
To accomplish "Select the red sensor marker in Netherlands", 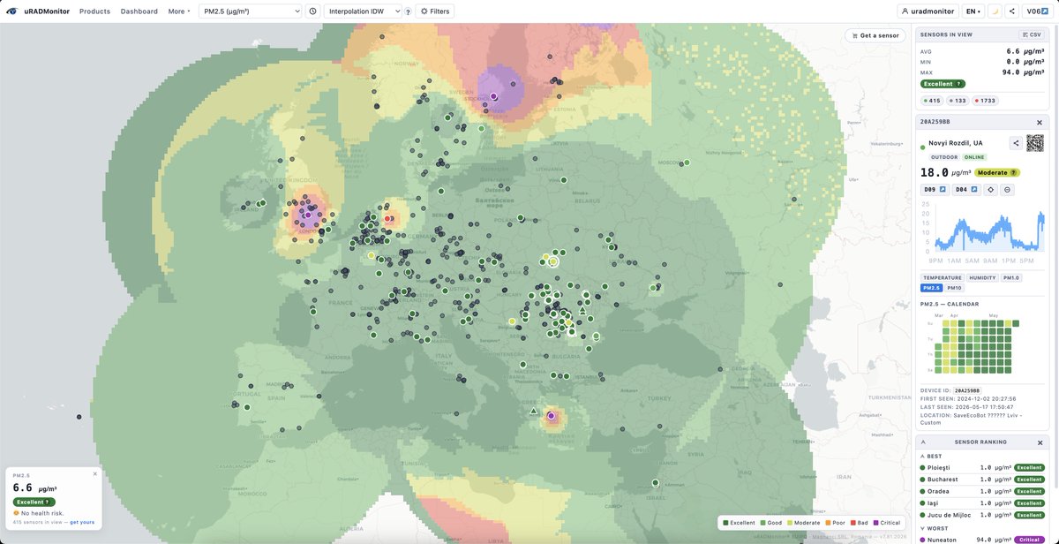I will pos(388,218).
